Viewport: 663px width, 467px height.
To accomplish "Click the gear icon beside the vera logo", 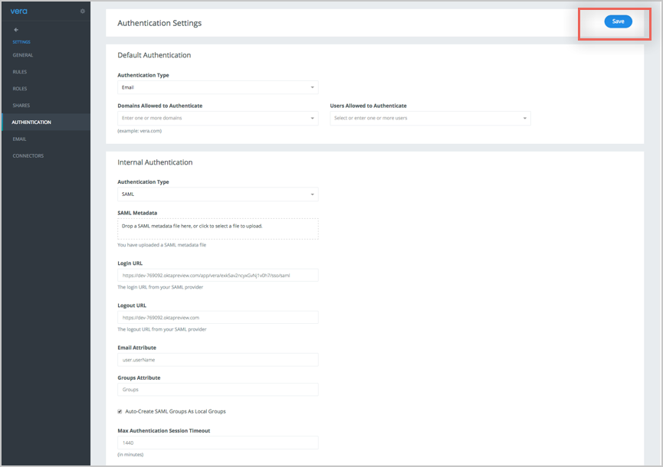I will point(83,11).
